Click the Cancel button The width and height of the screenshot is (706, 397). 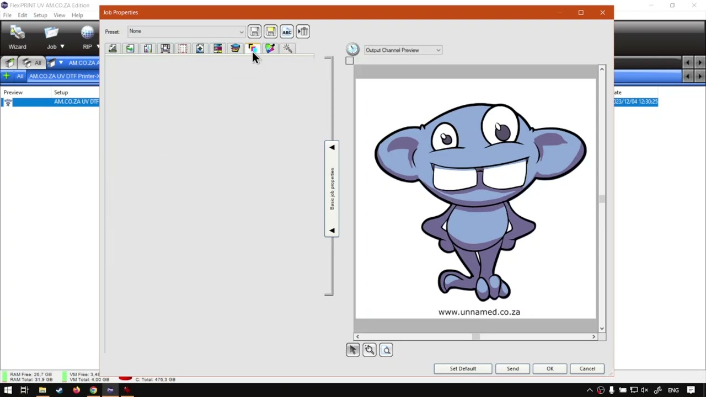click(587, 368)
